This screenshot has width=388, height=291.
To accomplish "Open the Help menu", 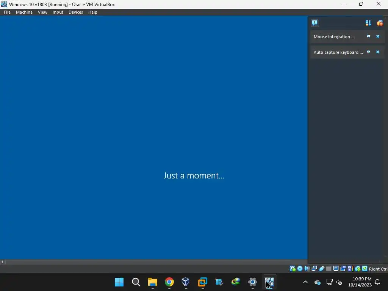I will [93, 12].
